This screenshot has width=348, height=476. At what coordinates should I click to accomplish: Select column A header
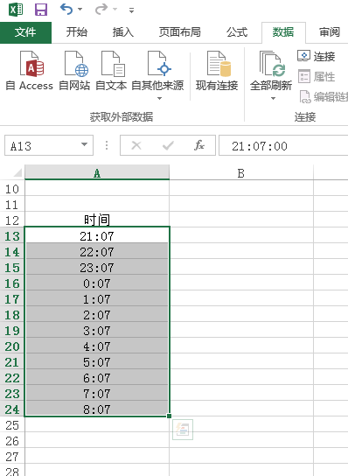[x=97, y=173]
